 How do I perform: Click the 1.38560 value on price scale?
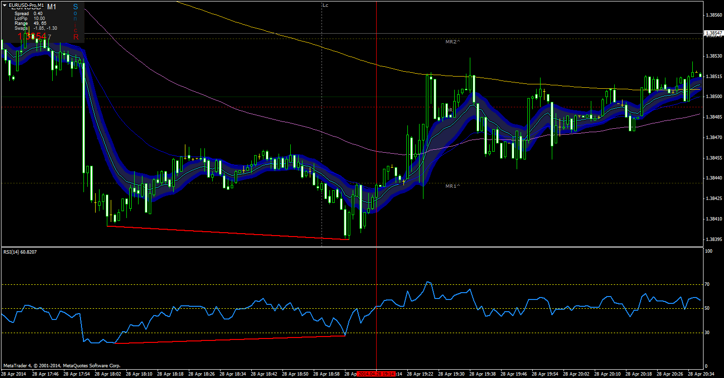pos(714,15)
